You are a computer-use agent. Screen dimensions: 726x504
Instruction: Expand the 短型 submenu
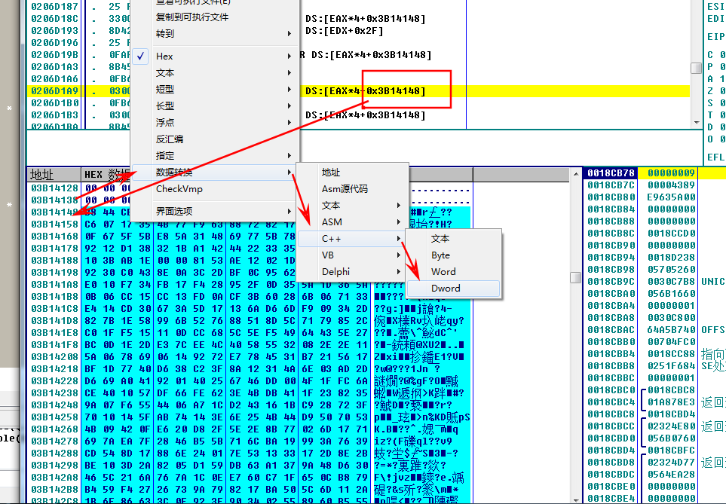coord(214,89)
